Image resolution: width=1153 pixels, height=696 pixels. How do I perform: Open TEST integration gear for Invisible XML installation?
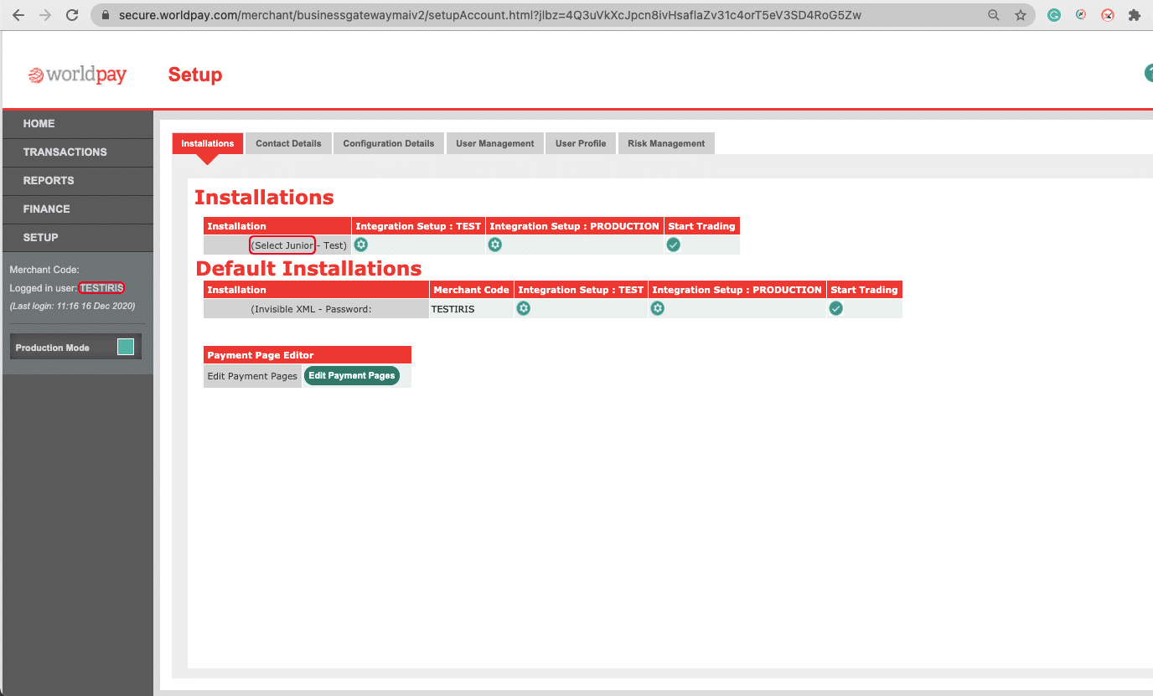[524, 309]
